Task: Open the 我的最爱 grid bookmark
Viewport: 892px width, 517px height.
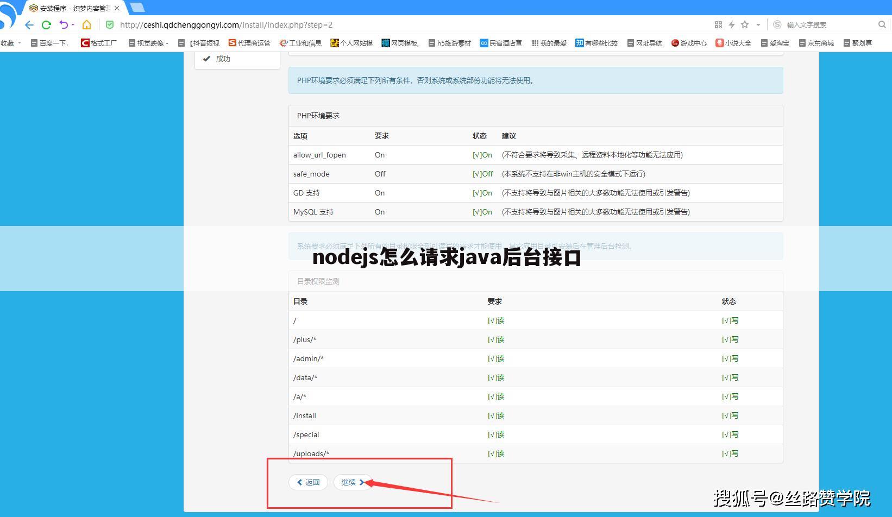Action: coord(549,43)
